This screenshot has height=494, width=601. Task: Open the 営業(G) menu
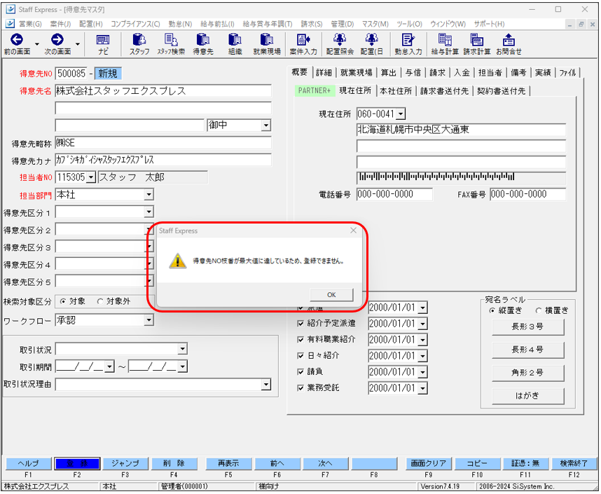pos(30,24)
